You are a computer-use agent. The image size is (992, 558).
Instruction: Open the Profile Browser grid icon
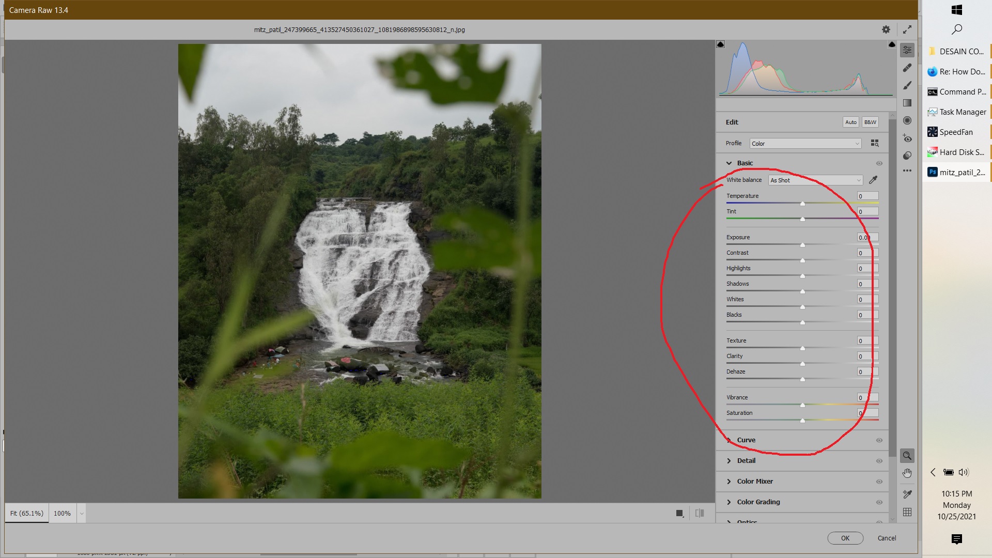pos(875,143)
